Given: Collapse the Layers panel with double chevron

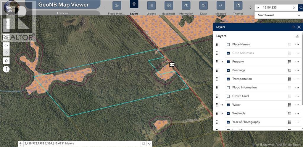Looking at the screenshot, I should (x=293, y=27).
